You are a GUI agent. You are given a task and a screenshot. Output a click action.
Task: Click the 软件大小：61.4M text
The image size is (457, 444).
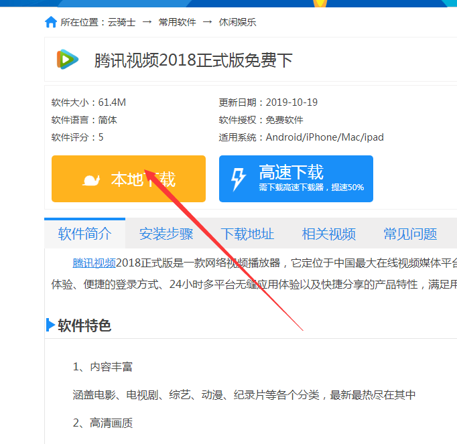click(88, 102)
